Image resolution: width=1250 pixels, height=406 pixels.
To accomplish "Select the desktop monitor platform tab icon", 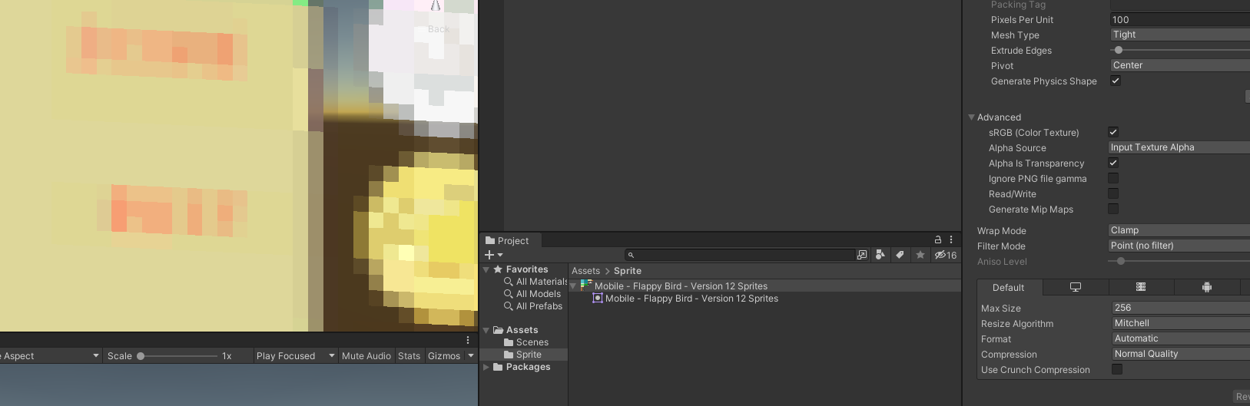I will (x=1076, y=287).
